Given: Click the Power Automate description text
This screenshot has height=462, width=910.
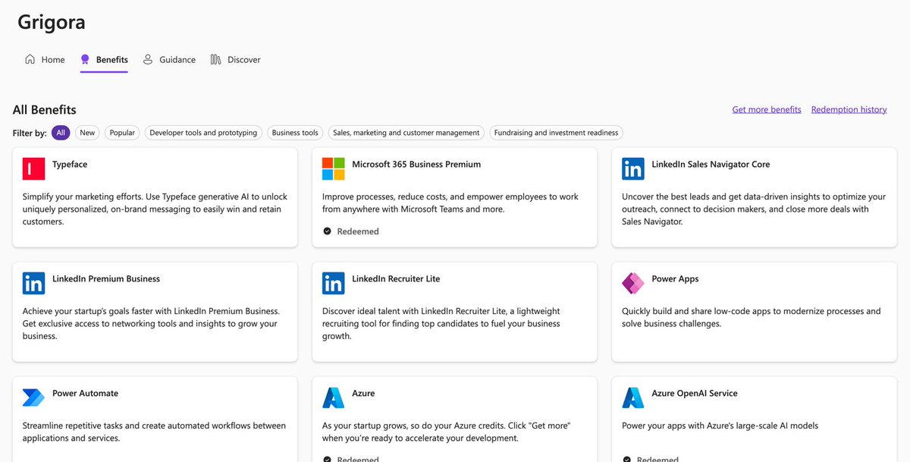Looking at the screenshot, I should (154, 432).
